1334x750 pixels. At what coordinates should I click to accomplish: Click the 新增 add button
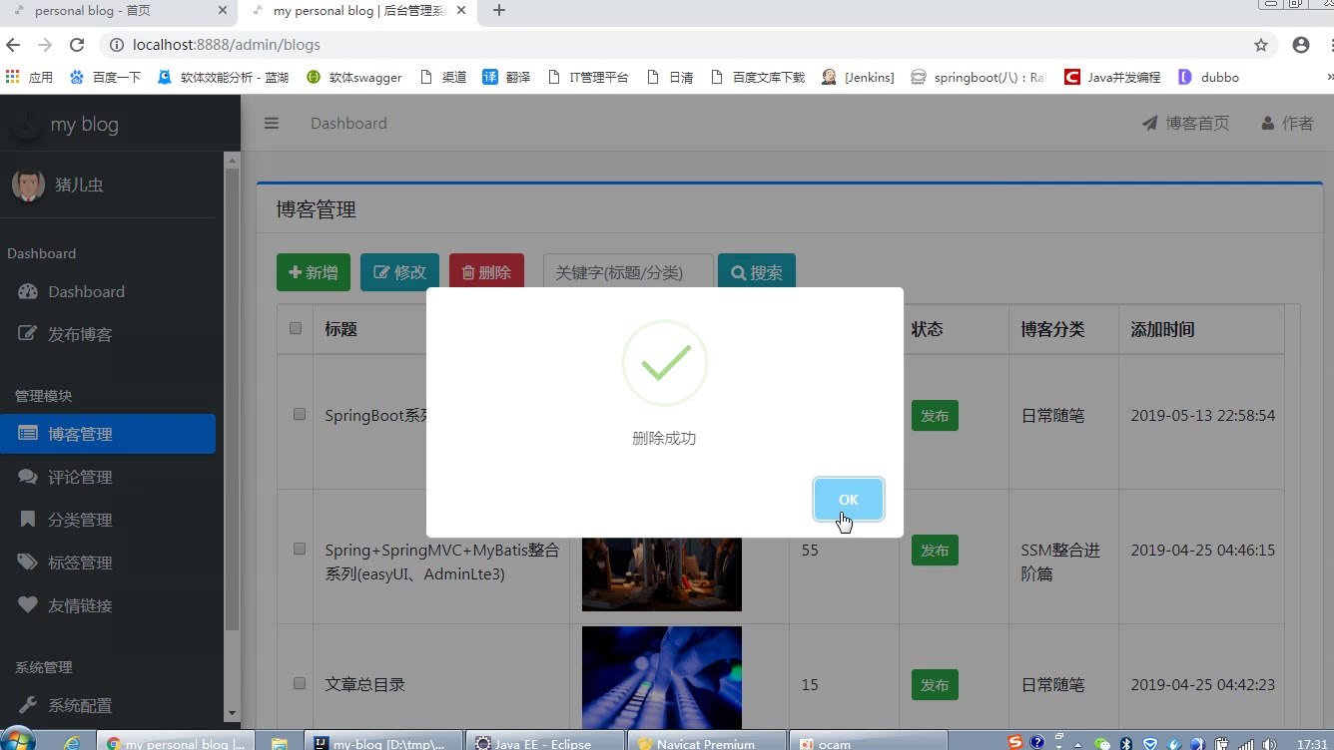tap(314, 272)
